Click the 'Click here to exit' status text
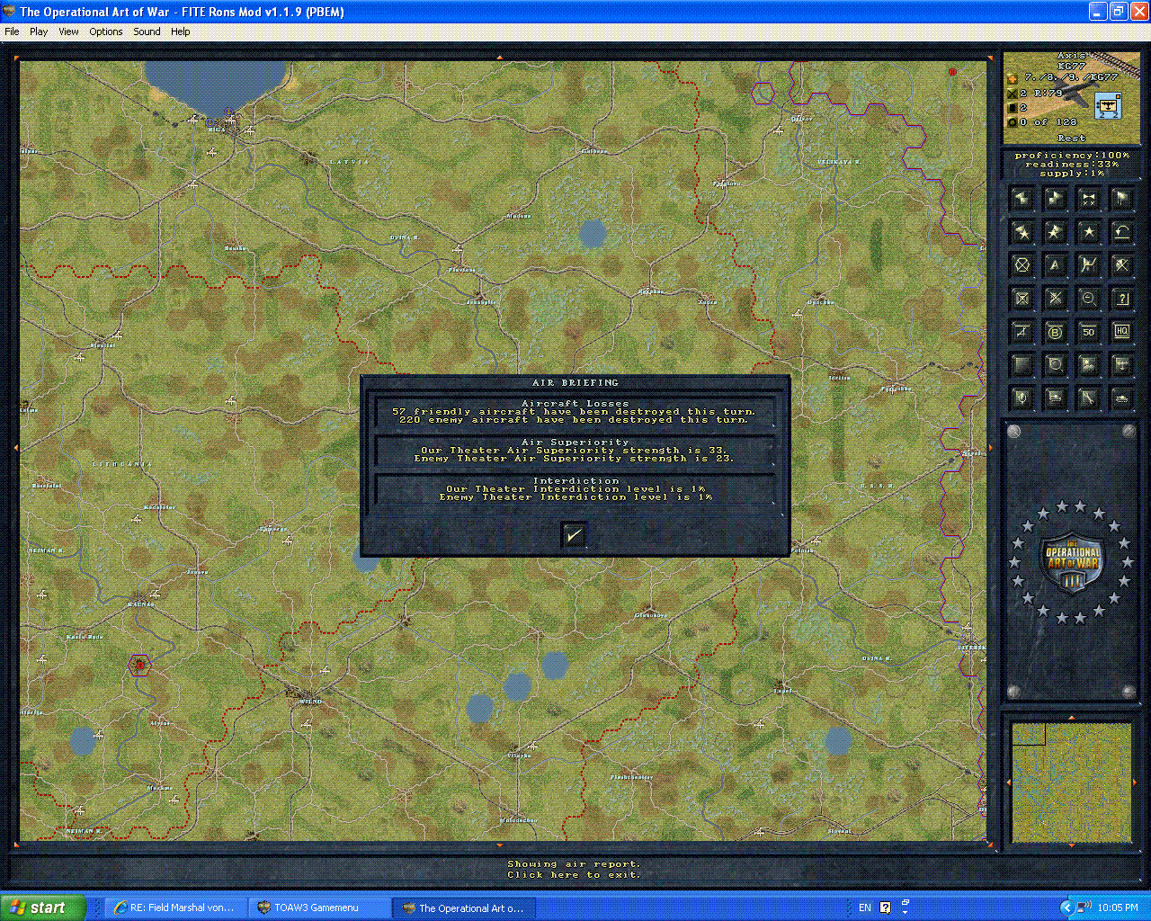 (x=574, y=874)
